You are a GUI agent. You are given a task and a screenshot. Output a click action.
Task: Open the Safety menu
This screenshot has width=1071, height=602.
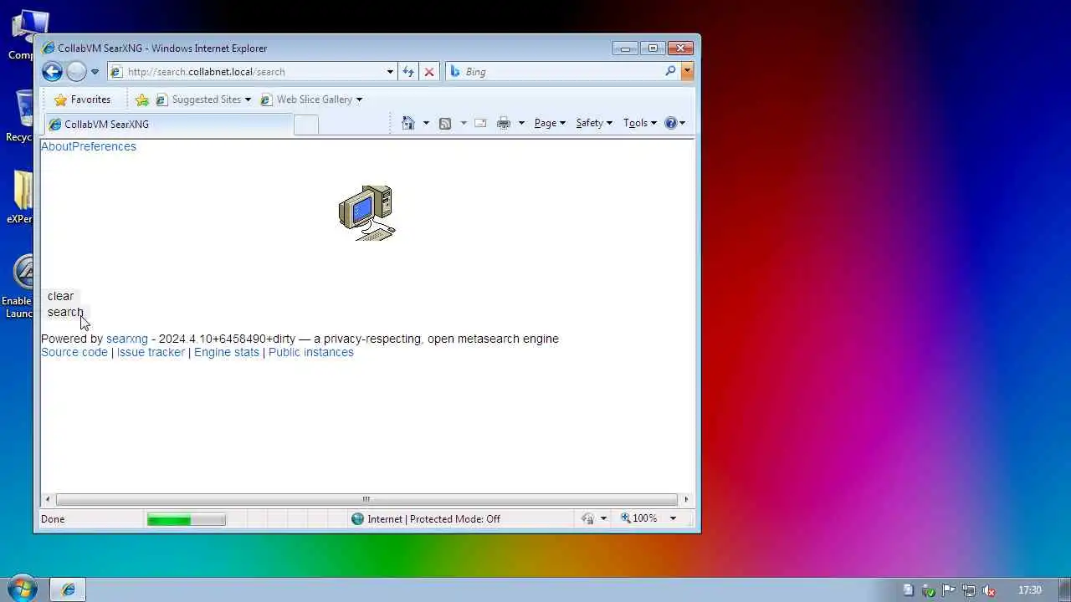[594, 123]
